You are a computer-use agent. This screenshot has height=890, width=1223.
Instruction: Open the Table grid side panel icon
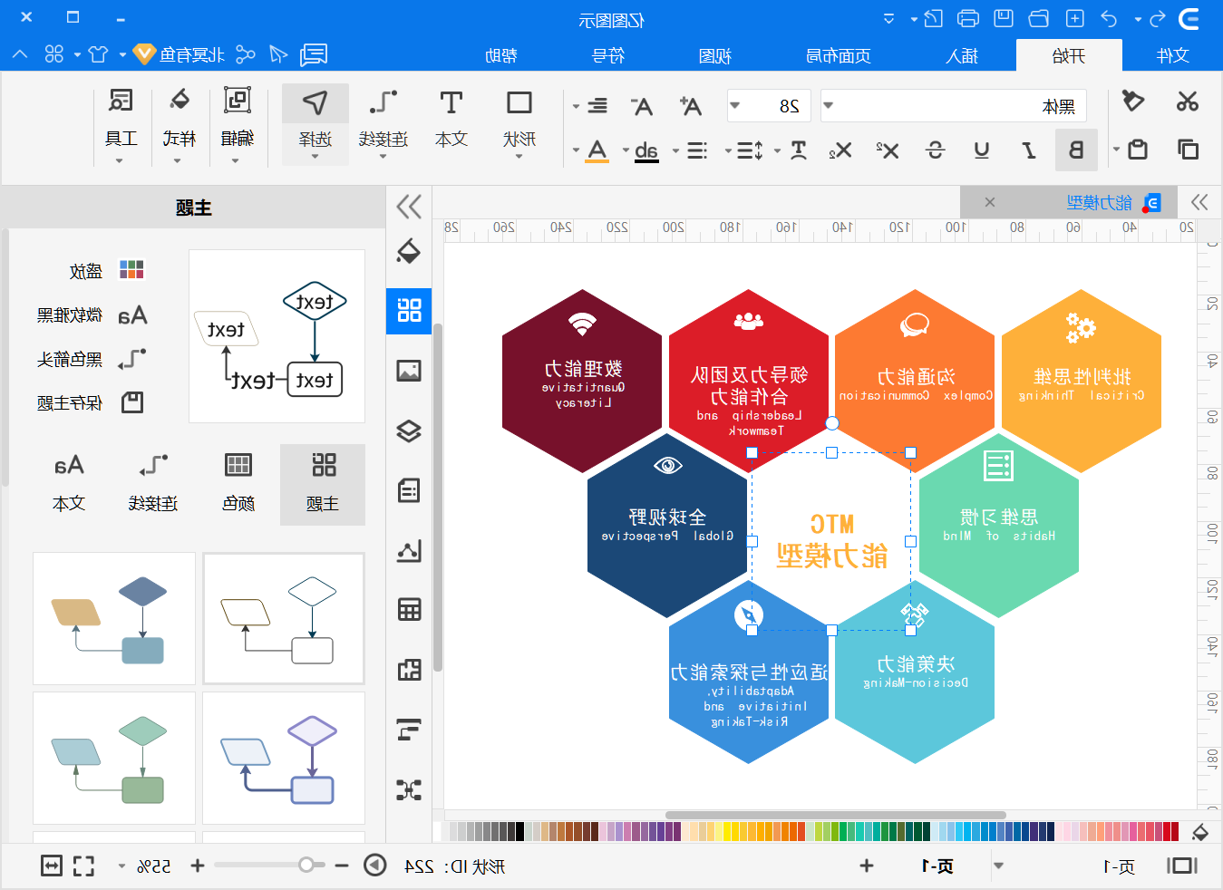(409, 610)
